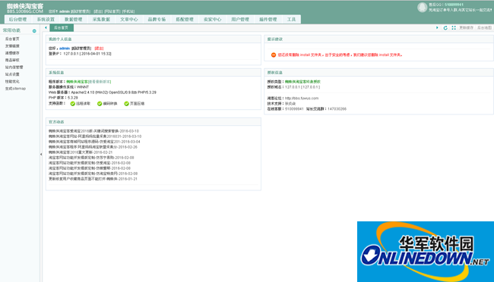494x282 pixels.
Task: Open the news item dated 2016-03-04
Action: 94,142
